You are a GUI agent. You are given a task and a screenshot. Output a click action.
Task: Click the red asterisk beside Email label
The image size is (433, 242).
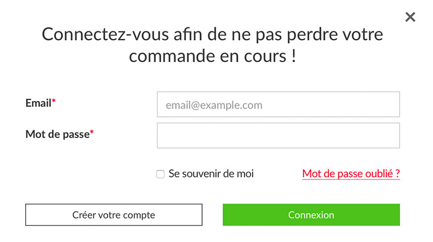point(54,102)
